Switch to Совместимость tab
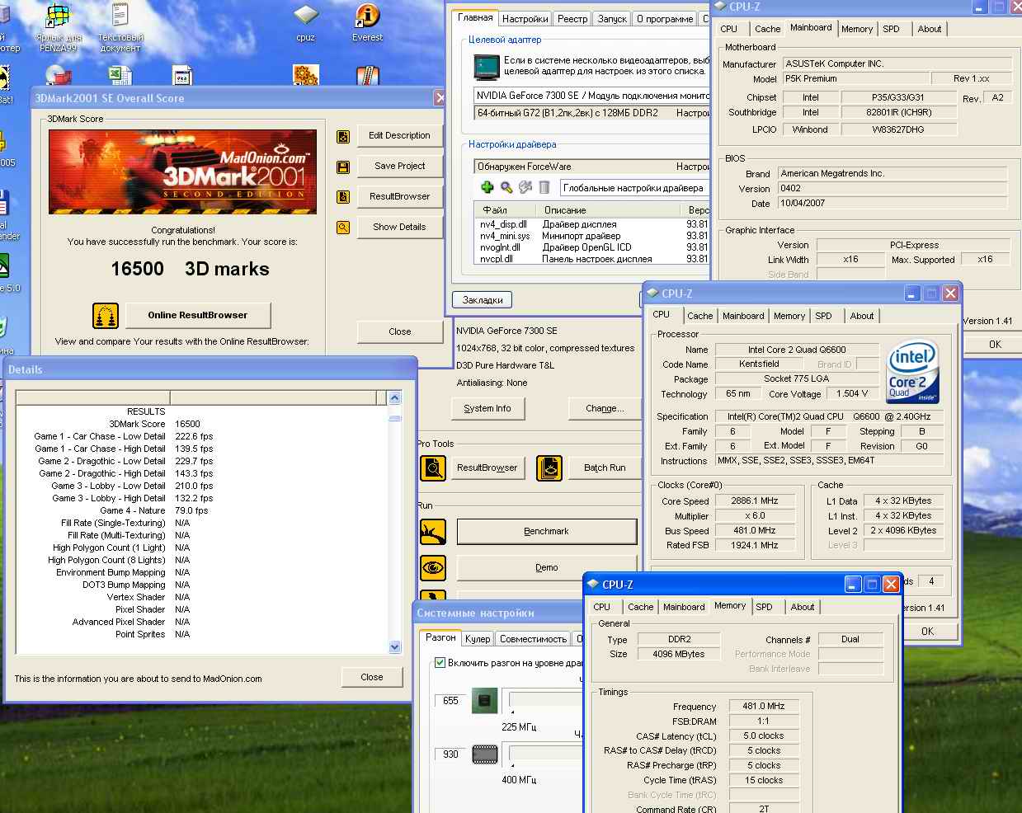The image size is (1022, 813). [x=533, y=639]
